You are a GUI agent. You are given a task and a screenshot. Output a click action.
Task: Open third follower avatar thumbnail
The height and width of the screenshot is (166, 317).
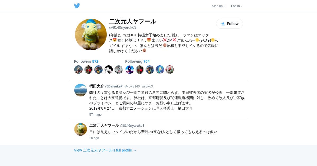[99, 70]
